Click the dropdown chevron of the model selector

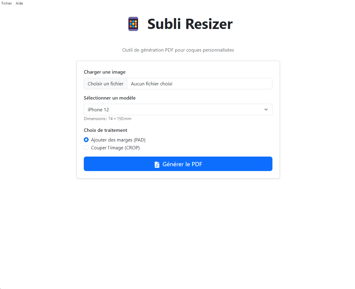tap(266, 110)
